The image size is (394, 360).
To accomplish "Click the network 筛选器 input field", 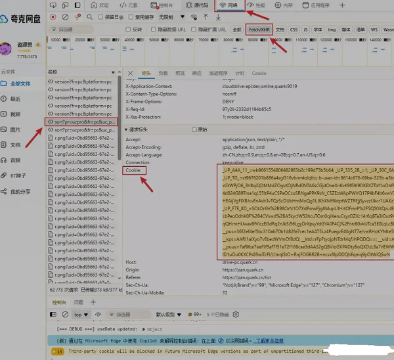I will [71, 30].
